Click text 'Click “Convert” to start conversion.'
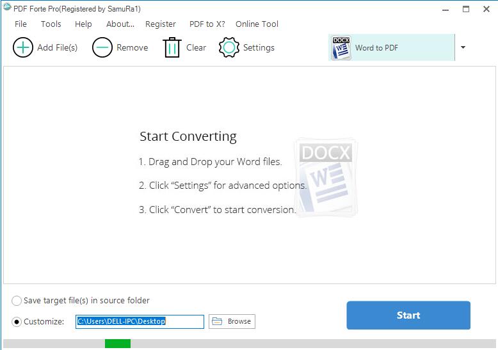Screen dimensions: 498x350 click(x=223, y=210)
